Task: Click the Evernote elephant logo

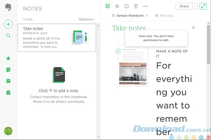Action: coord(8,7)
